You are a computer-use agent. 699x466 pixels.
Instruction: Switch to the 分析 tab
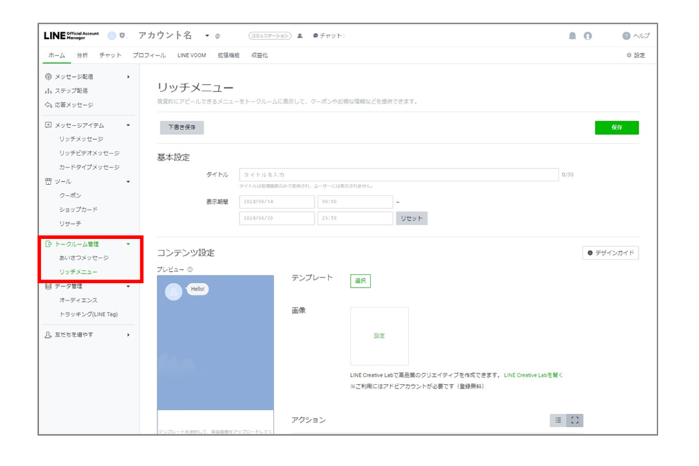click(x=82, y=56)
